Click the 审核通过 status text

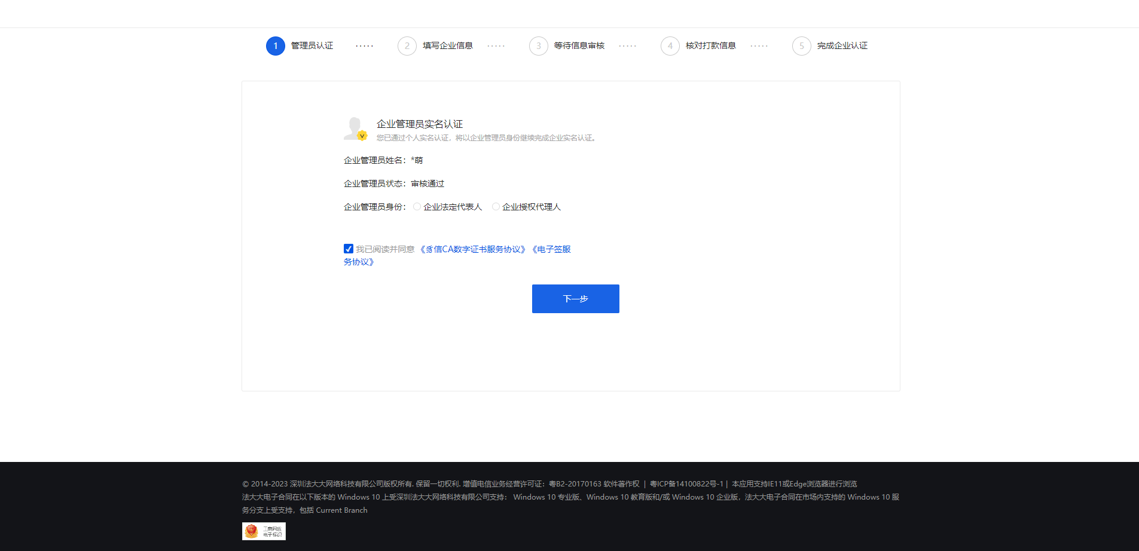[x=427, y=183]
